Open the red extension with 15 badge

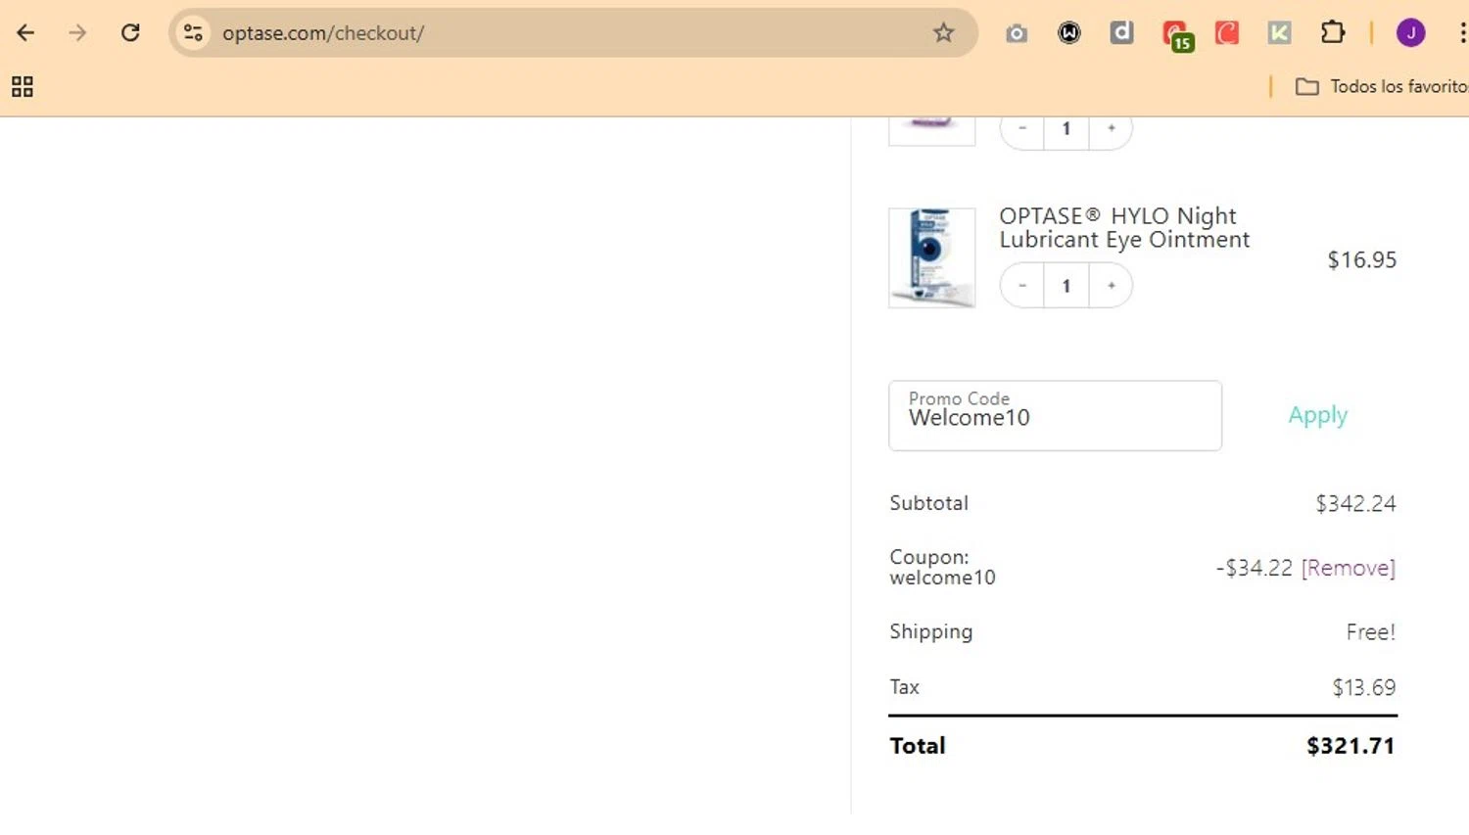[1176, 35]
